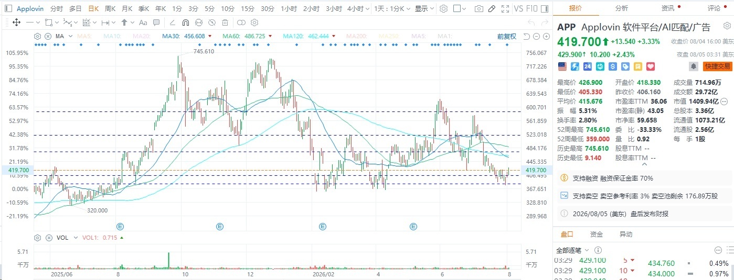Open the 显示 display dropdown
The image size is (734, 280).
[424, 9]
